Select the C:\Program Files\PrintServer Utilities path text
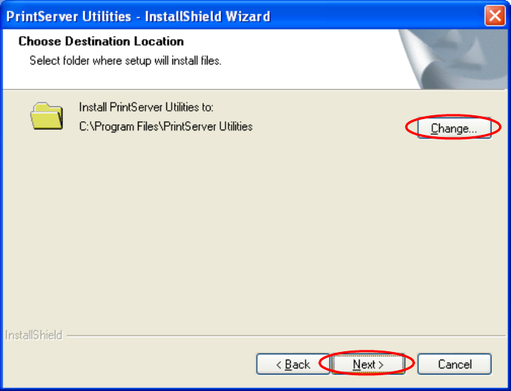 (166, 127)
